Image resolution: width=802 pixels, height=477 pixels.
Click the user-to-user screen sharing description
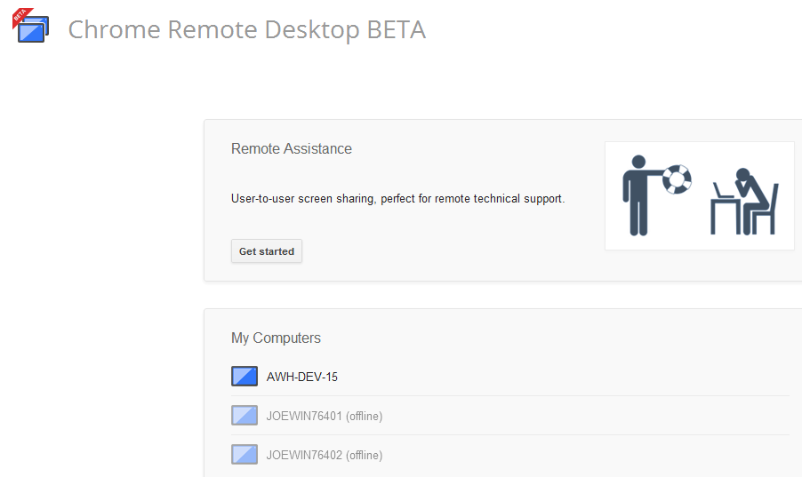[397, 199]
